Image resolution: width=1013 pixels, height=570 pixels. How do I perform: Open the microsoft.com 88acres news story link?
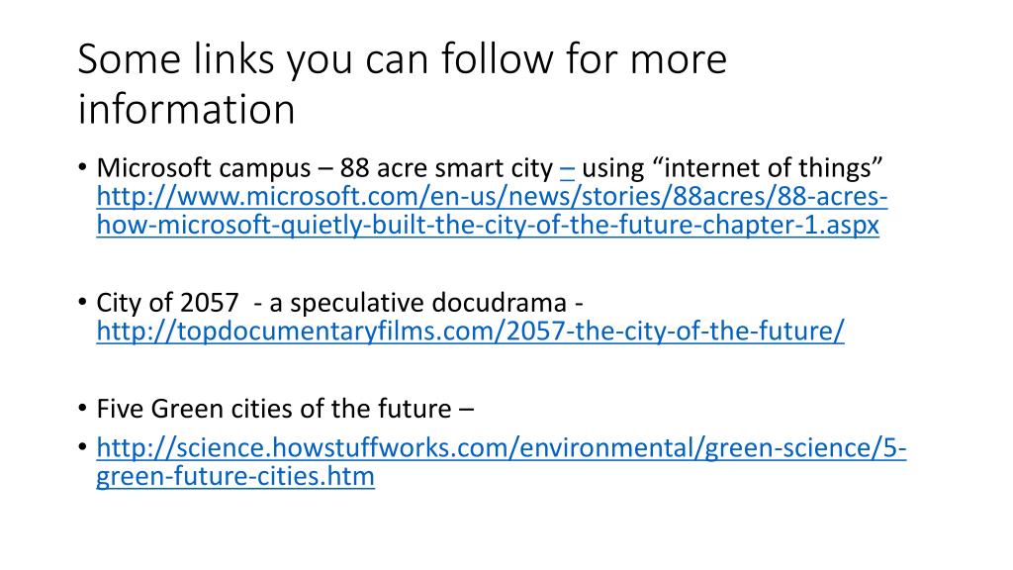(x=492, y=197)
